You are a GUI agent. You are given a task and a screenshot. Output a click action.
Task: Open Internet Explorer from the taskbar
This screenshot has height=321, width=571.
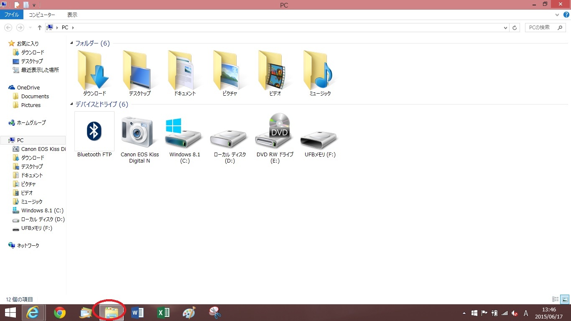pyautogui.click(x=33, y=313)
